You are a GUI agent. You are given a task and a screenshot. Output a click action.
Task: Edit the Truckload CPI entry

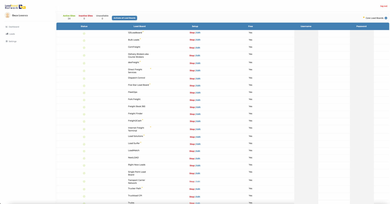(198, 197)
